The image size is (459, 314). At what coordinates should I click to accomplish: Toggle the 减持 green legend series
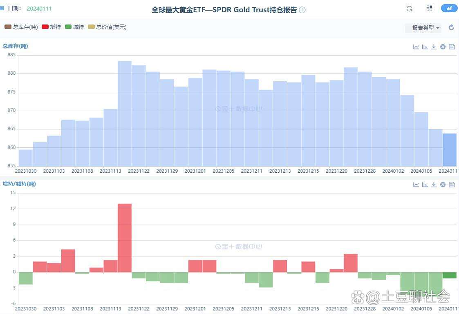[74, 27]
